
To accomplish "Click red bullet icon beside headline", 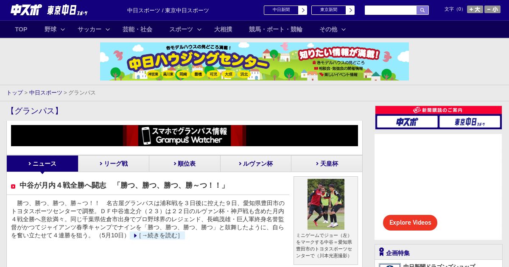I will (13, 186).
